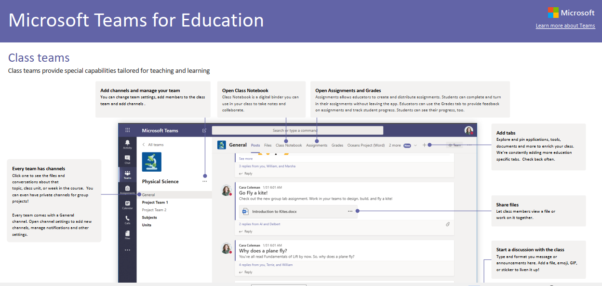Show more apps via left rail ellipsis
The height and width of the screenshot is (286, 602).
[x=127, y=250]
